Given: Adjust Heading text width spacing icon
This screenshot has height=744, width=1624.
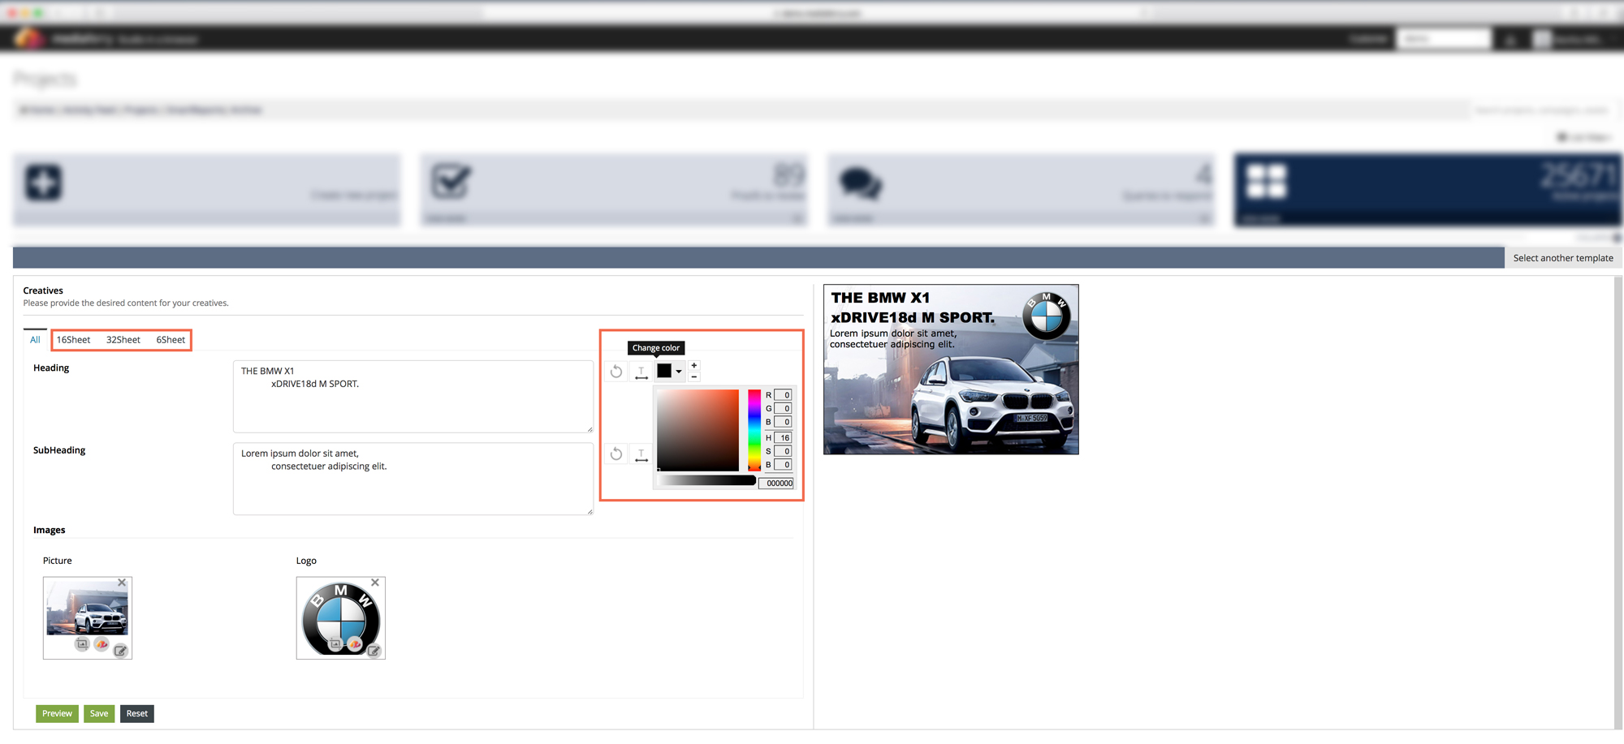Looking at the screenshot, I should pyautogui.click(x=641, y=372).
